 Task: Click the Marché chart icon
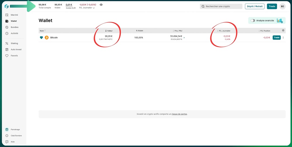(x=7, y=15)
